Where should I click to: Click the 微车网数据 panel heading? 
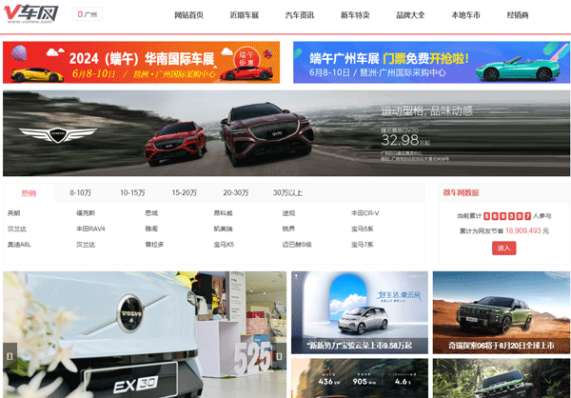pos(461,192)
